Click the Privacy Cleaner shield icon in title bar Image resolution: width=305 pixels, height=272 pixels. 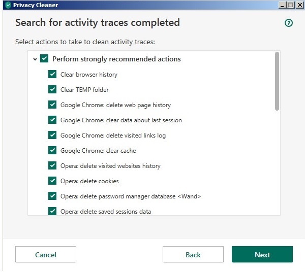coord(8,5)
